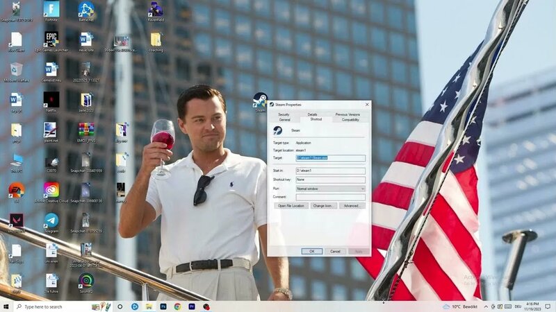Open the notification center icon

point(548,306)
